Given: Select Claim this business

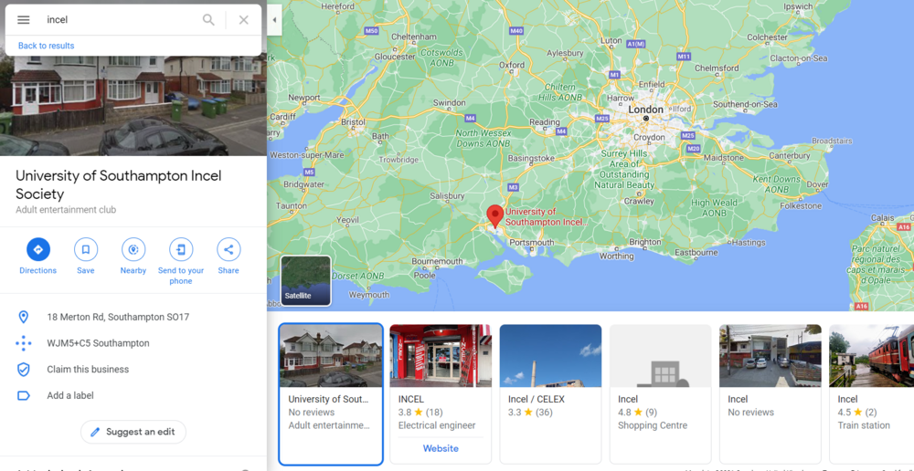Looking at the screenshot, I should pyautogui.click(x=88, y=369).
